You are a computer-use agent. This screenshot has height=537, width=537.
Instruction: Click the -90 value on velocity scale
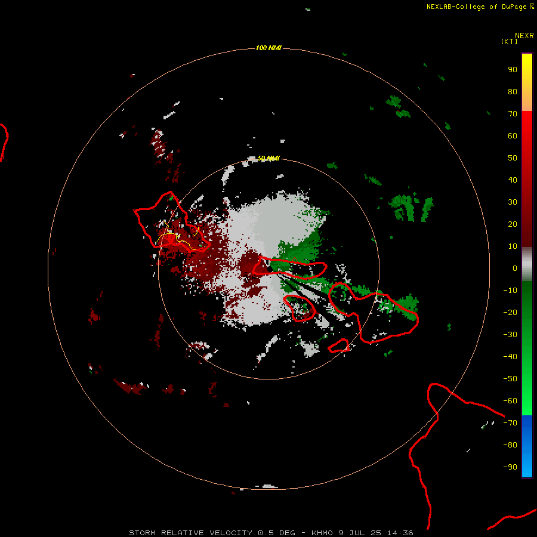[x=510, y=467]
